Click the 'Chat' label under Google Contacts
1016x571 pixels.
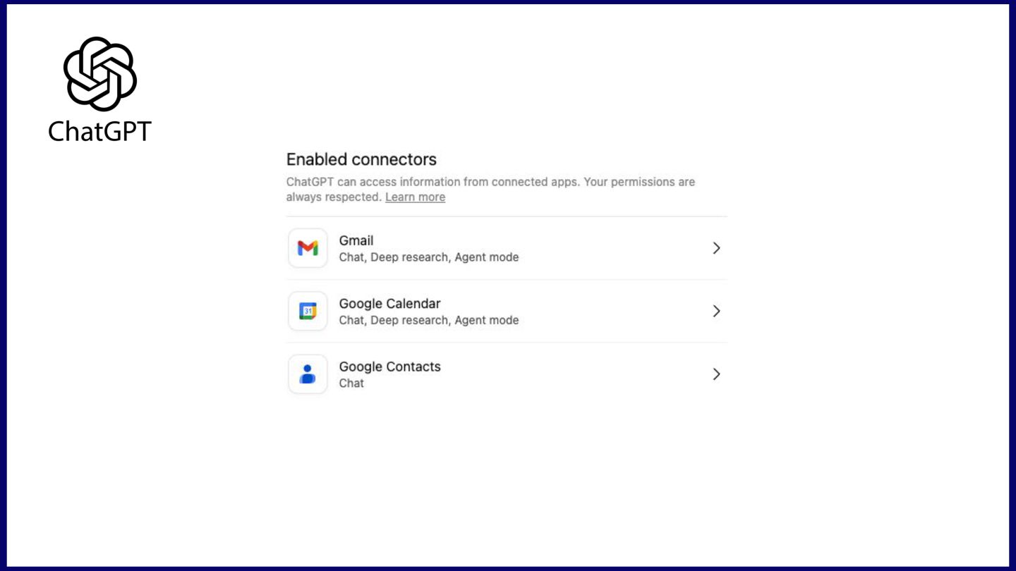[x=351, y=383]
